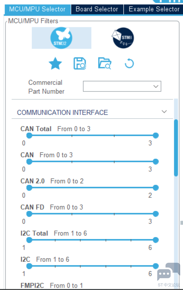Click the I2C Total slider left handle
The height and width of the screenshot is (290, 183).
pyautogui.click(x=29, y=240)
